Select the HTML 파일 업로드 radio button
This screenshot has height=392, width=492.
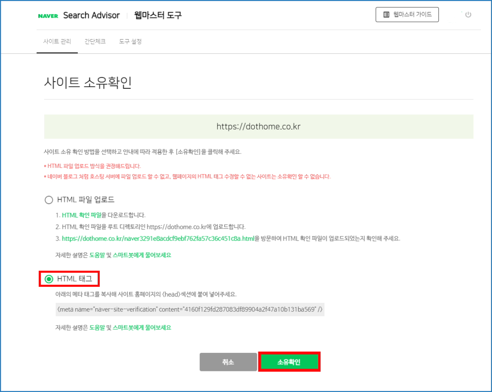point(49,200)
